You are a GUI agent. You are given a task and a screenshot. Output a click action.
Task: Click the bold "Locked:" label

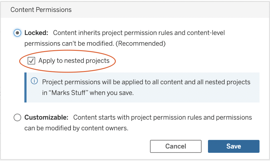pyautogui.click(x=37, y=33)
